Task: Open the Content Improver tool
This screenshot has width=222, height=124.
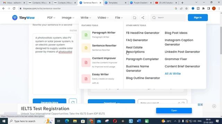Action: (104, 58)
